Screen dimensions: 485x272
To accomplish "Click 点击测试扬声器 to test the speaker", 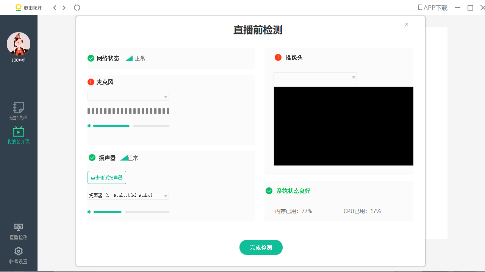I will coord(106,177).
